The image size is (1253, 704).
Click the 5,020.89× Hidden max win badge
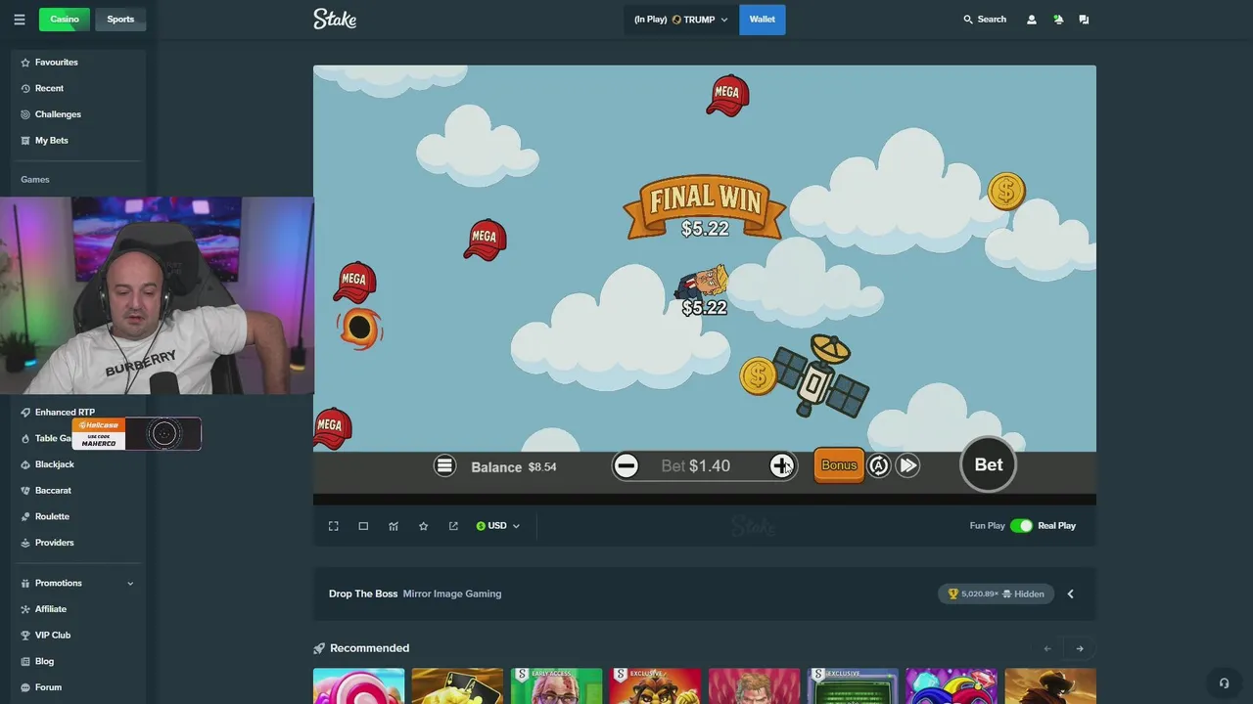coord(996,594)
